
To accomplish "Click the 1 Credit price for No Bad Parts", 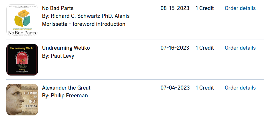I will coord(204,8).
